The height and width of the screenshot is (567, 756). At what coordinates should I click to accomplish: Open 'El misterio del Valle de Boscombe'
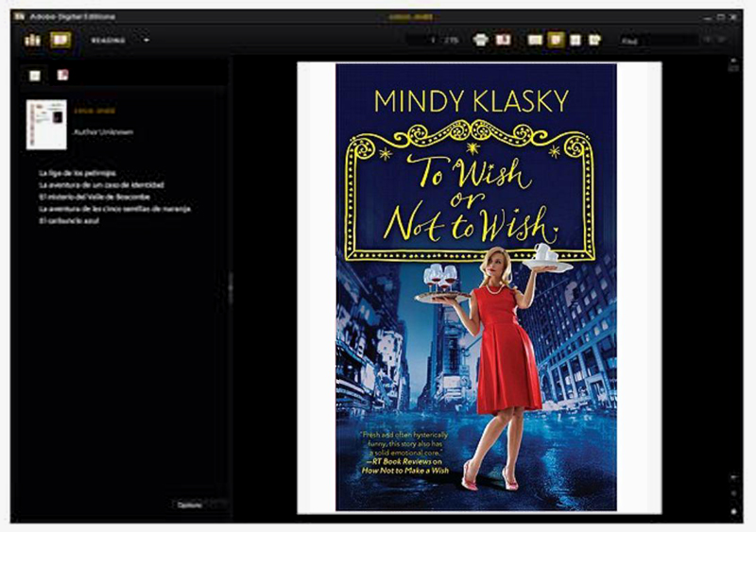(x=94, y=198)
